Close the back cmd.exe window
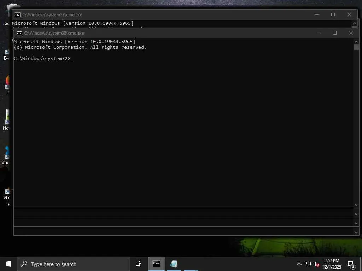The width and height of the screenshot is (362, 271). click(349, 14)
